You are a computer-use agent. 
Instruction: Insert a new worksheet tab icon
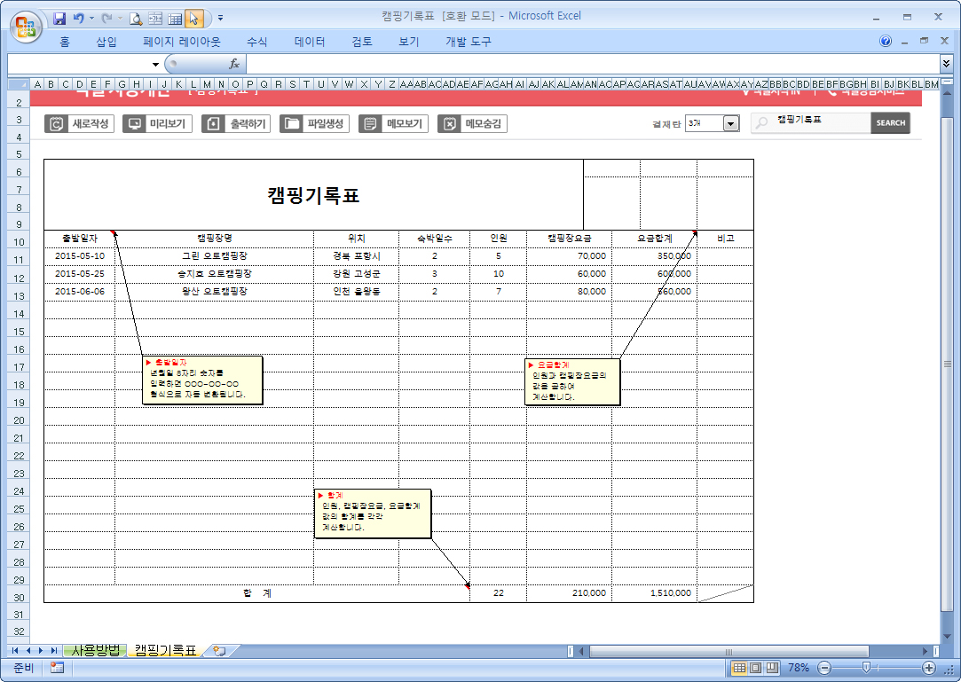coord(219,651)
